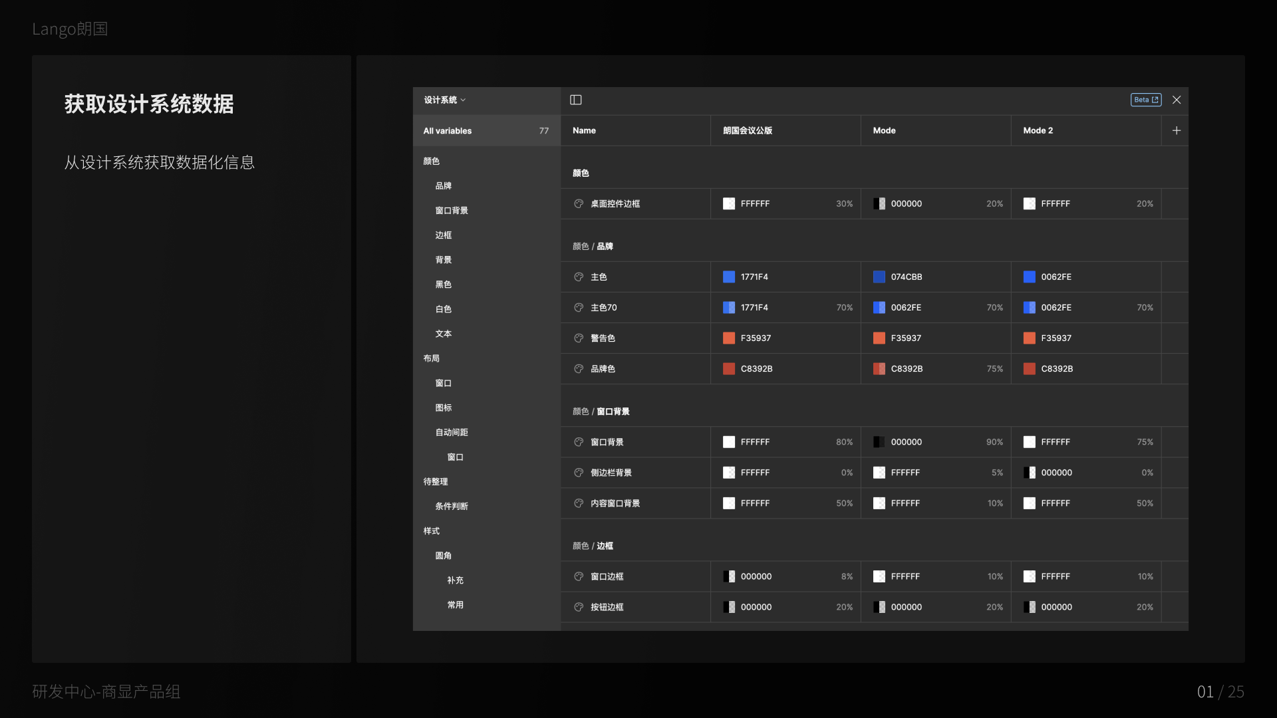The image size is (1277, 718).
Task: Click the F35937 swatch in Mode column
Action: [879, 338]
